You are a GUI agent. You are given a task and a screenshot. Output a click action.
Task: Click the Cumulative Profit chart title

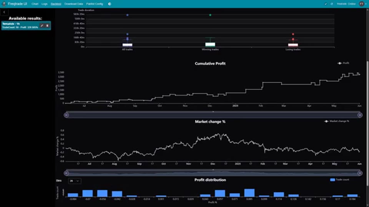[210, 64]
